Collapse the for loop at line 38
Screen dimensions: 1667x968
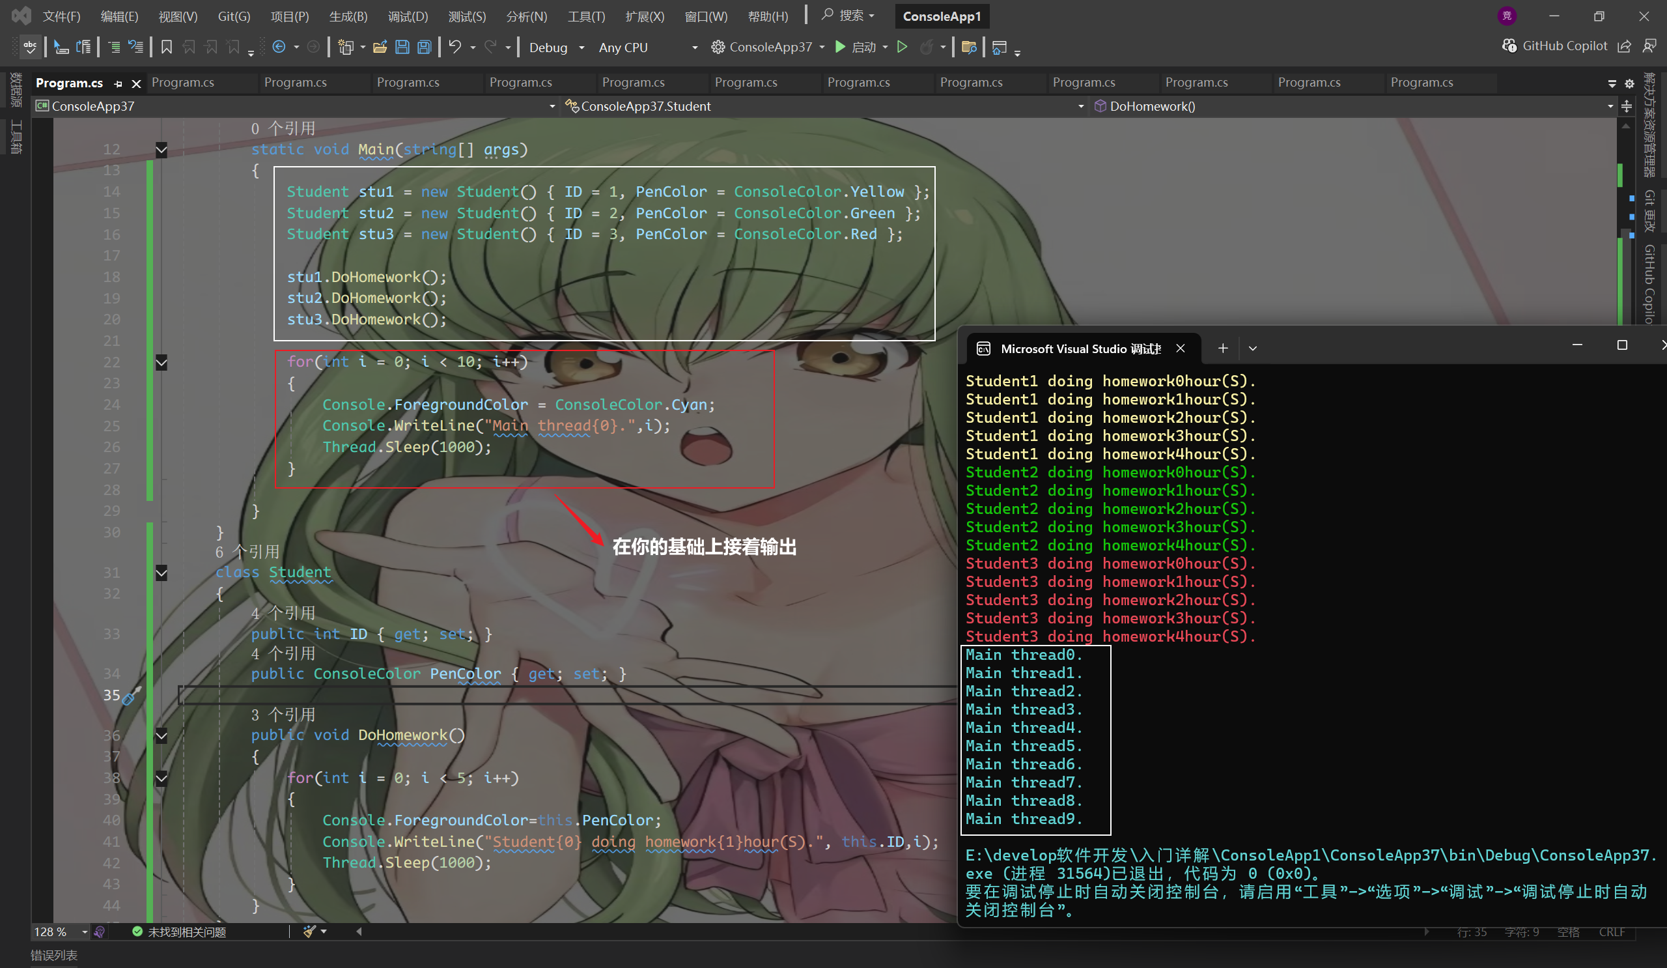tap(161, 778)
